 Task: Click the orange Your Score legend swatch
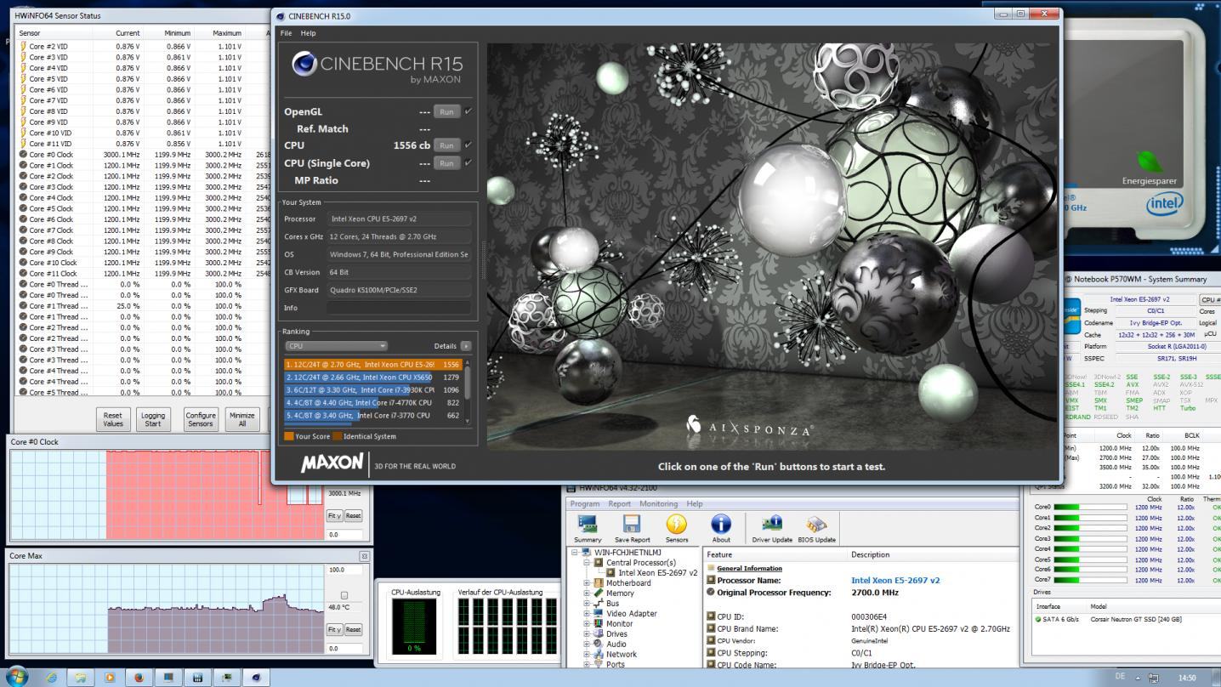[289, 436]
